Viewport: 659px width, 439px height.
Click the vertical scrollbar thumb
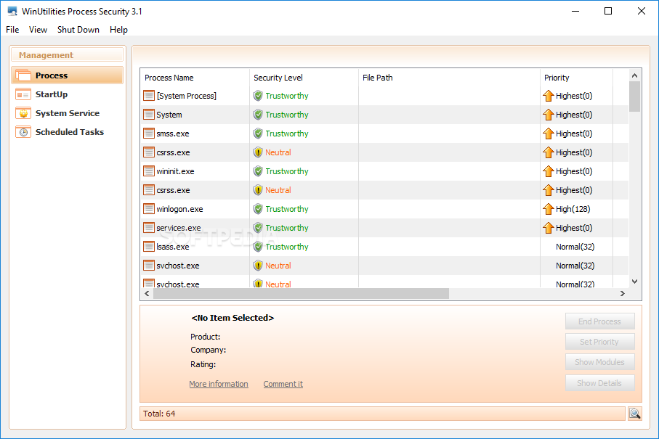click(634, 97)
